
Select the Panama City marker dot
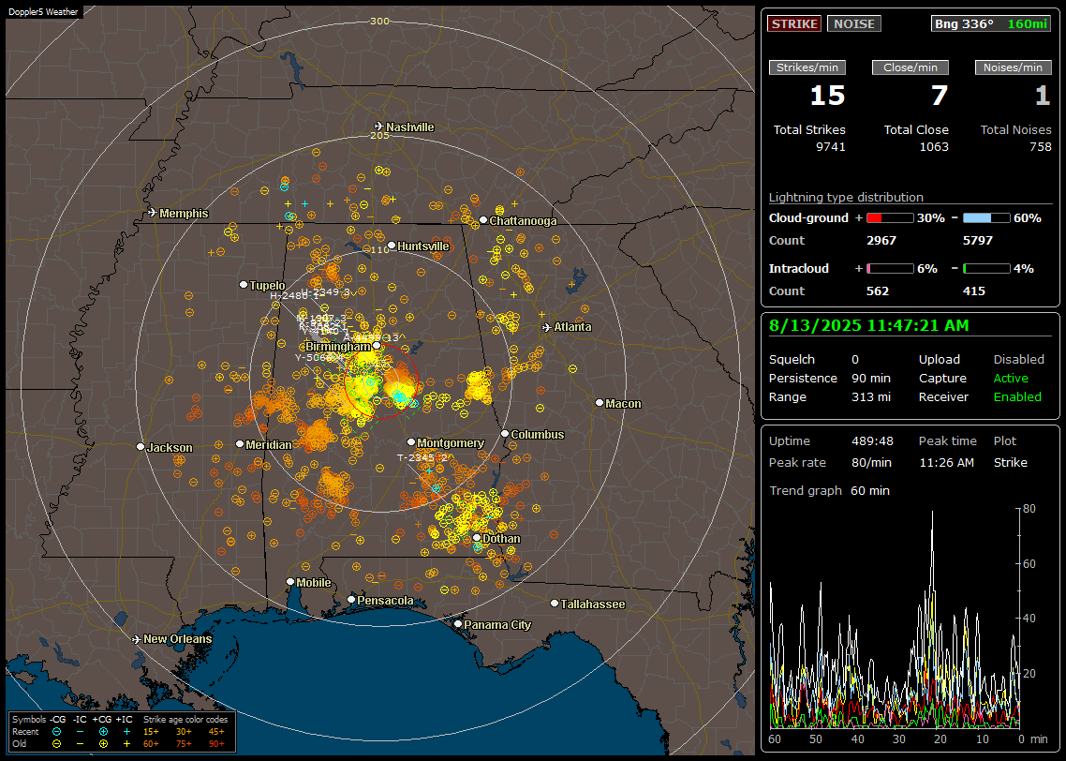point(458,623)
